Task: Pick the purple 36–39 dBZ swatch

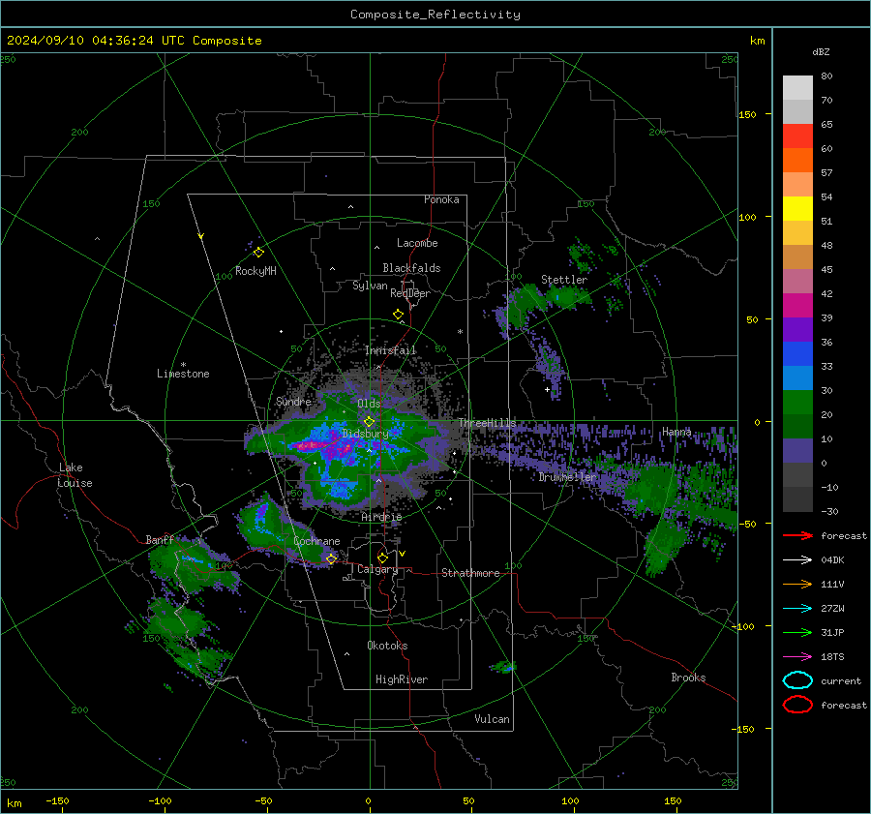Action: click(x=797, y=329)
